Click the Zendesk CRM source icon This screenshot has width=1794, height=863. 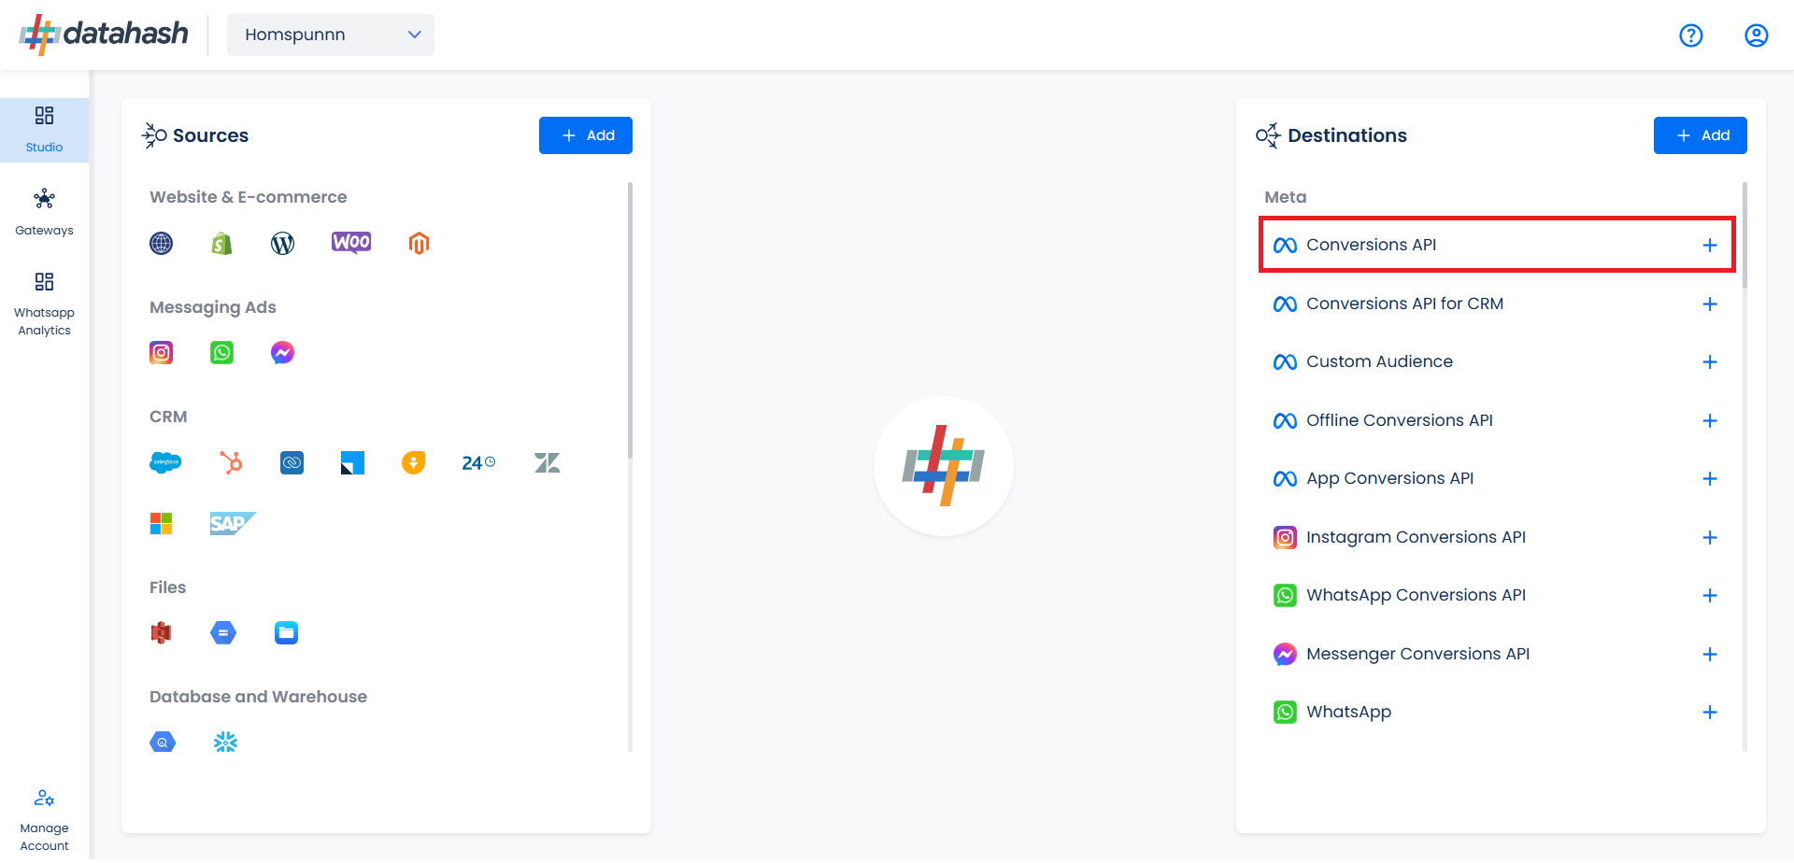point(547,462)
